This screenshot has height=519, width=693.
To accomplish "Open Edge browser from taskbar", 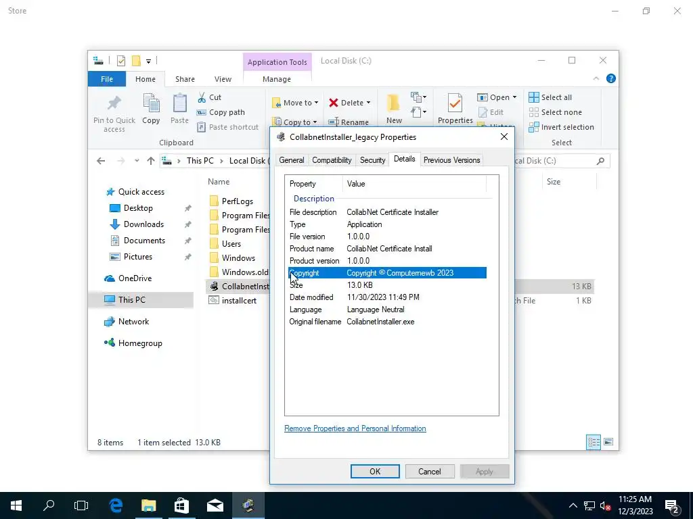I will pos(116,505).
